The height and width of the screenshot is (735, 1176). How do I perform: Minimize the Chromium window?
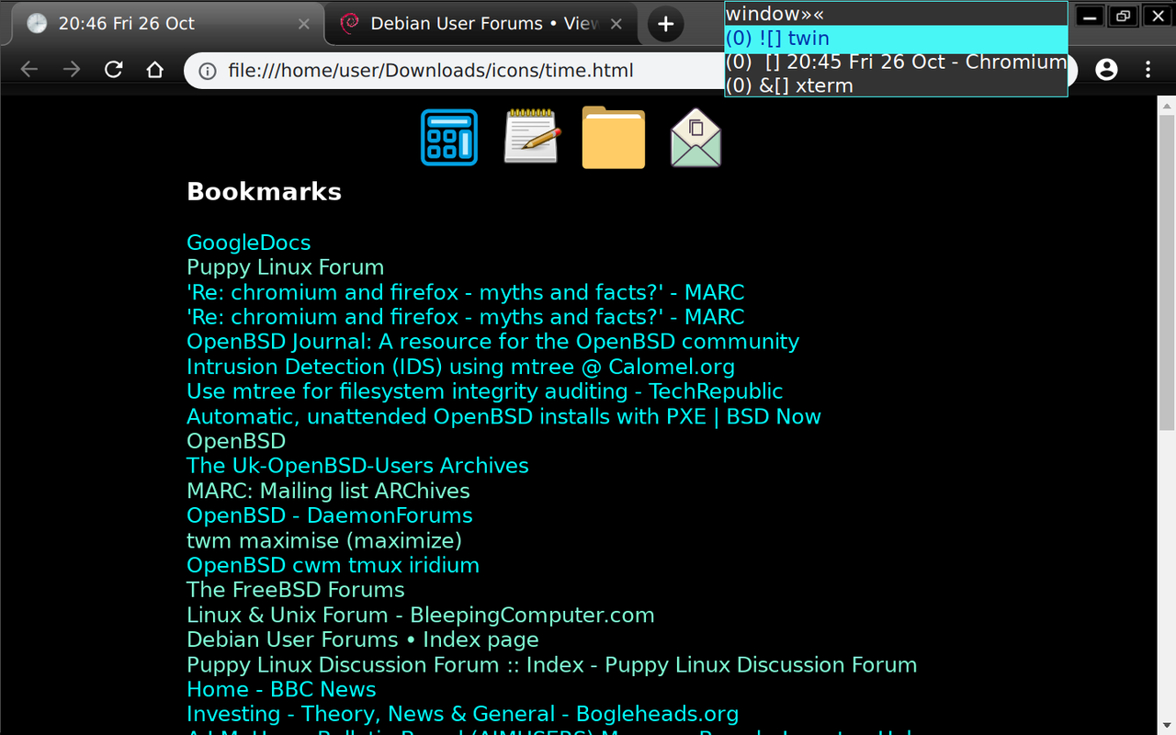point(1091,16)
